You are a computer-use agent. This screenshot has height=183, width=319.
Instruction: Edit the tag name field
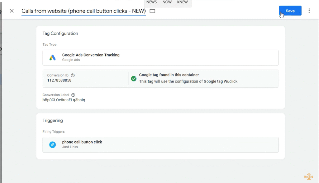point(83,11)
